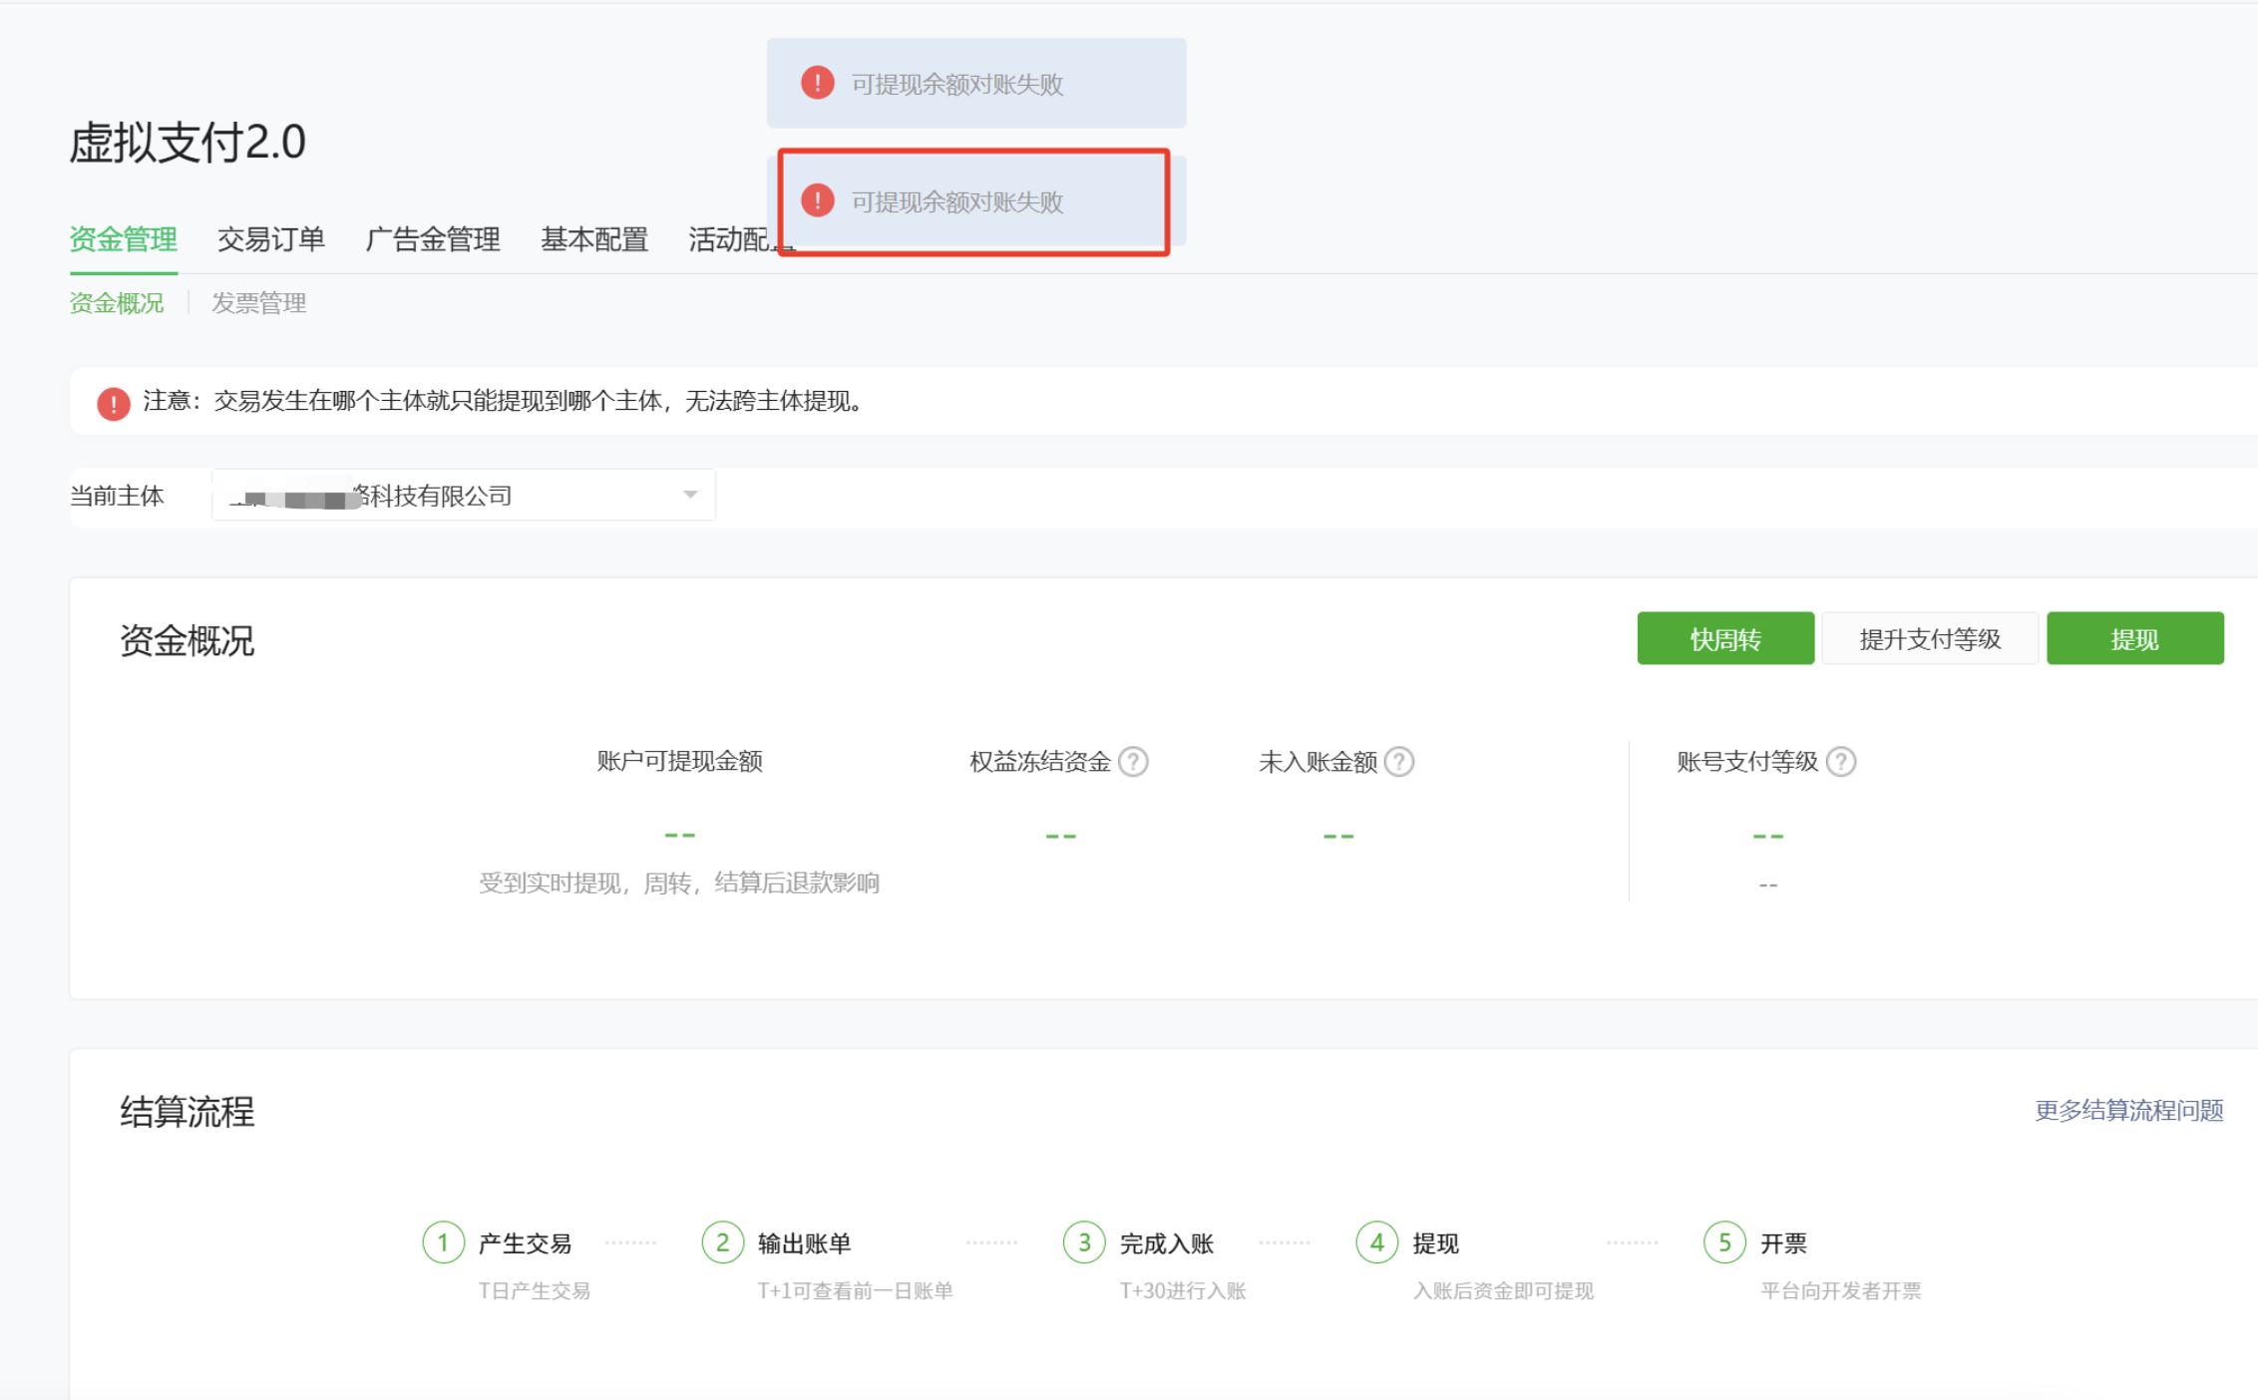Viewport: 2258px width, 1400px height.
Task: Select 基本配置 tab
Action: point(594,239)
